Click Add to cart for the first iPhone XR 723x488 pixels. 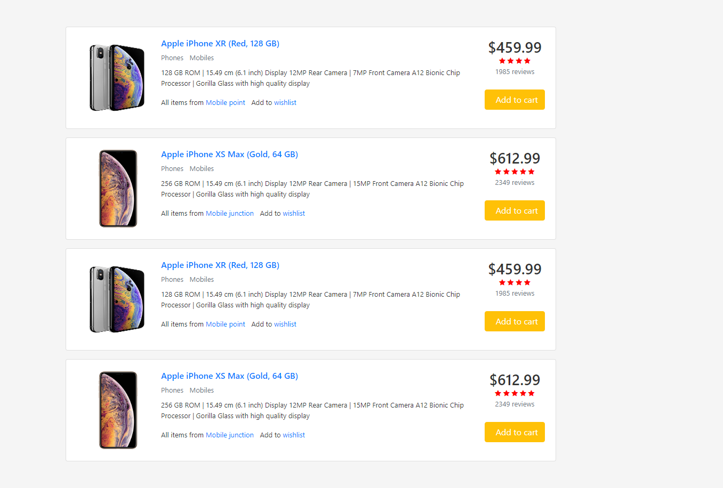[515, 100]
